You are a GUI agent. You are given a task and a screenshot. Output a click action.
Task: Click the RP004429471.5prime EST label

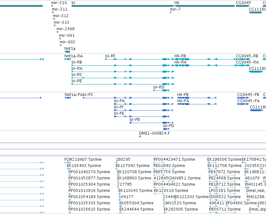(174, 159)
